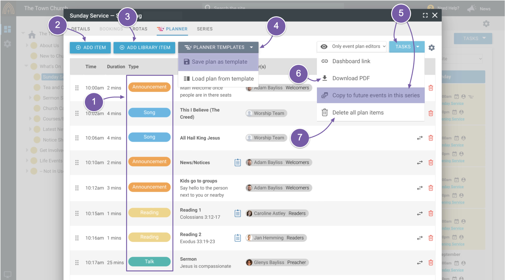Viewport: 505px width, 280px height.
Task: Click the Talk type badge for Sermon
Action: 149,262
